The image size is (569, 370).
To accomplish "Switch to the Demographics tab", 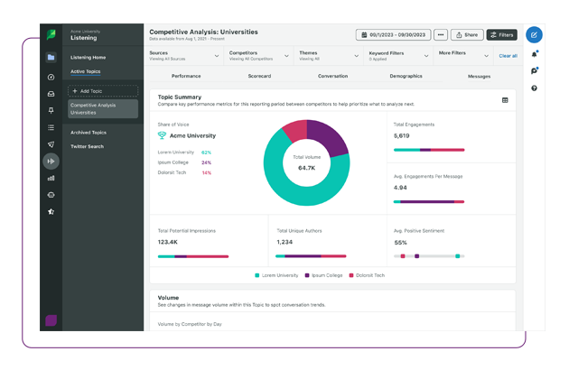I will point(406,77).
